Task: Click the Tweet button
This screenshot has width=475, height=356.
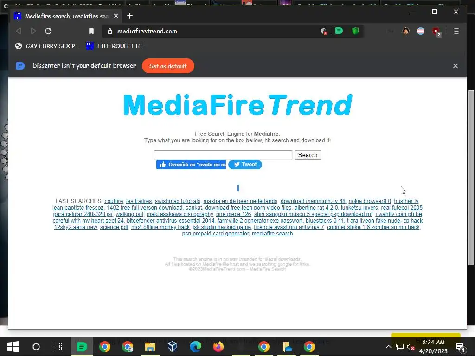Action: (x=245, y=165)
